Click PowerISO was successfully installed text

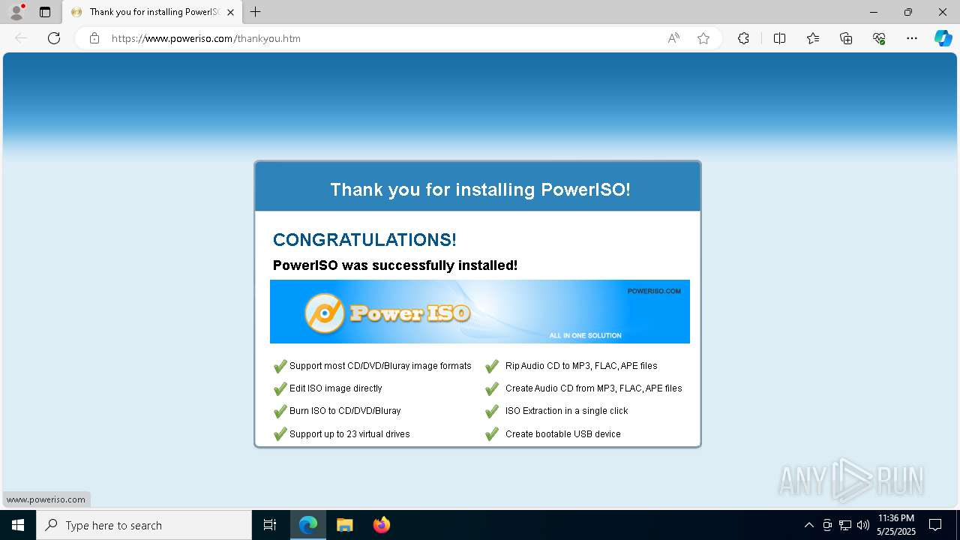(x=395, y=265)
